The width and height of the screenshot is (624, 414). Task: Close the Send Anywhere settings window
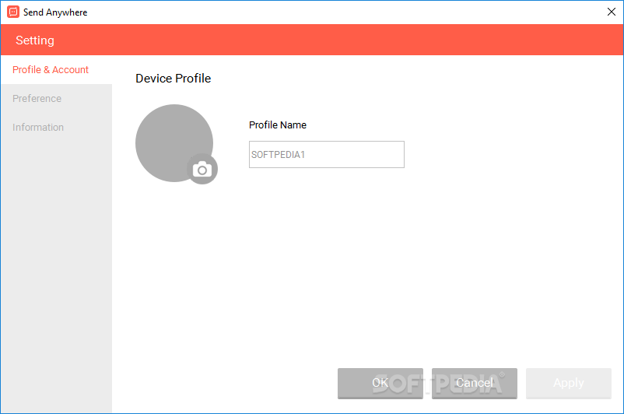612,12
